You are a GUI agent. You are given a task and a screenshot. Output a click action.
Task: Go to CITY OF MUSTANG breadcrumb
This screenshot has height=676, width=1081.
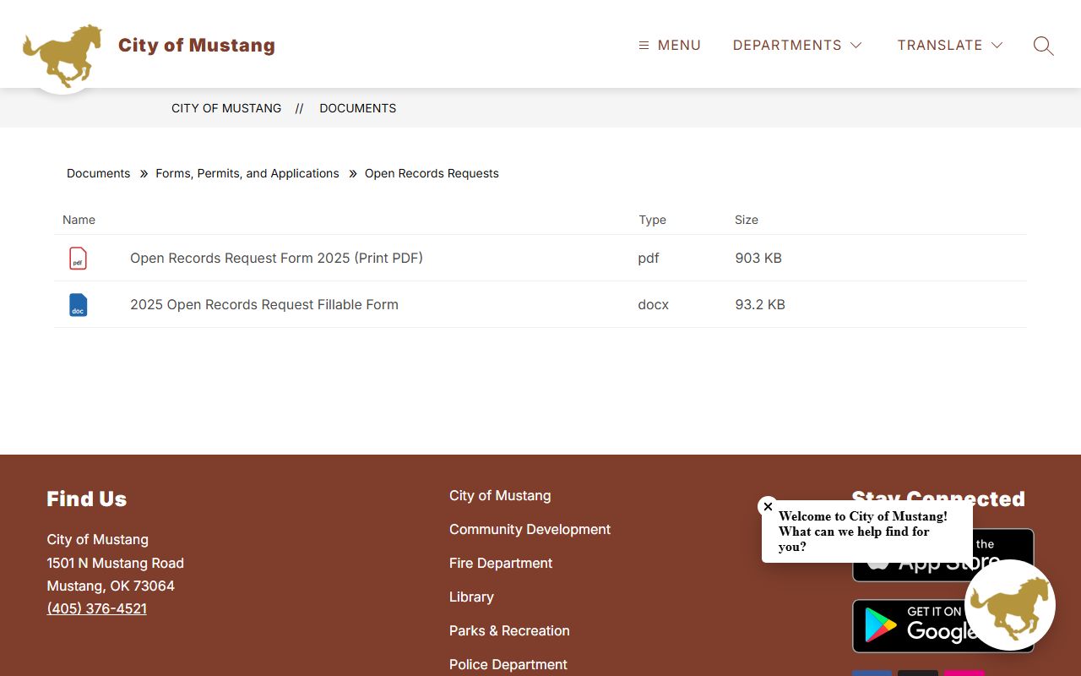point(226,108)
